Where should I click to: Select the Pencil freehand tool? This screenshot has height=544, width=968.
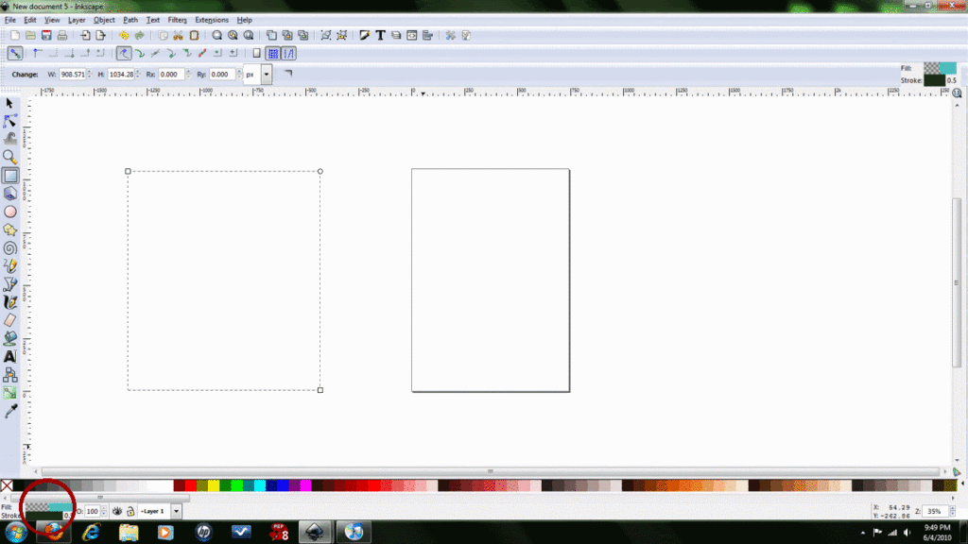9,265
